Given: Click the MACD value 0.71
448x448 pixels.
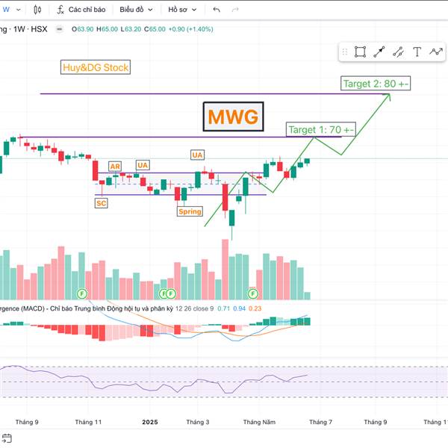Looking at the screenshot, I should pos(223,308).
